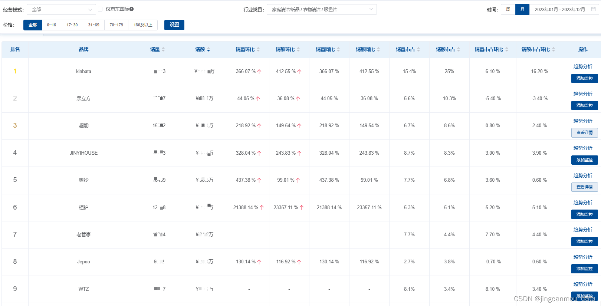The width and height of the screenshot is (601, 306).
Task: Open 趋势分析 for 老管家
Action: pos(583,230)
